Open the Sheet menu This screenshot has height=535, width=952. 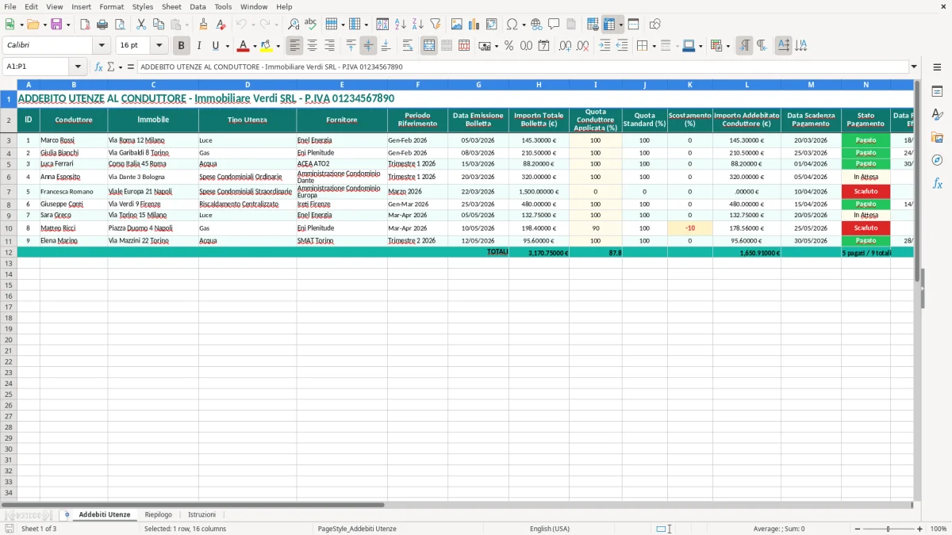[171, 6]
